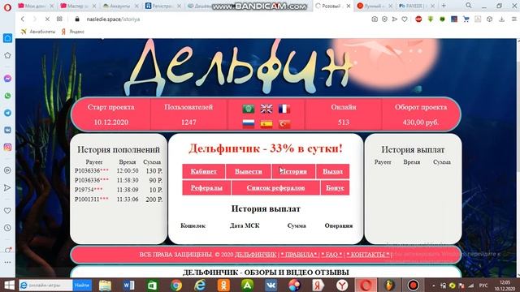Open Windows Start button
The image size is (520, 292).
[x=9, y=285]
